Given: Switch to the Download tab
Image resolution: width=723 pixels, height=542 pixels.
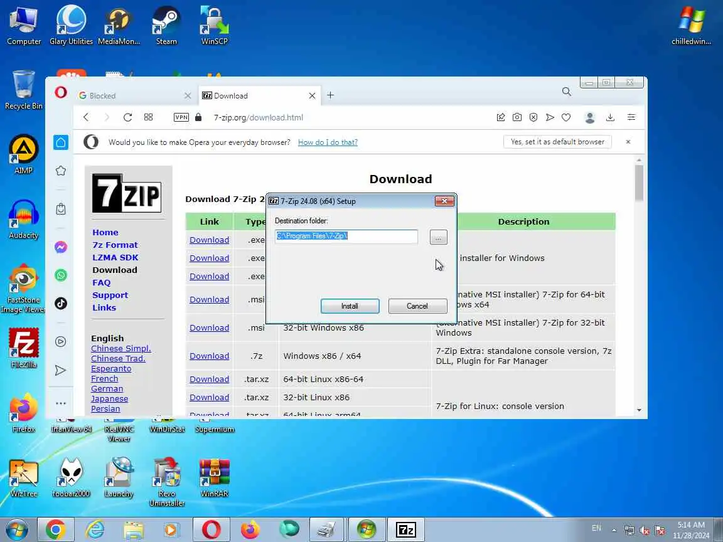Looking at the screenshot, I should (259, 95).
